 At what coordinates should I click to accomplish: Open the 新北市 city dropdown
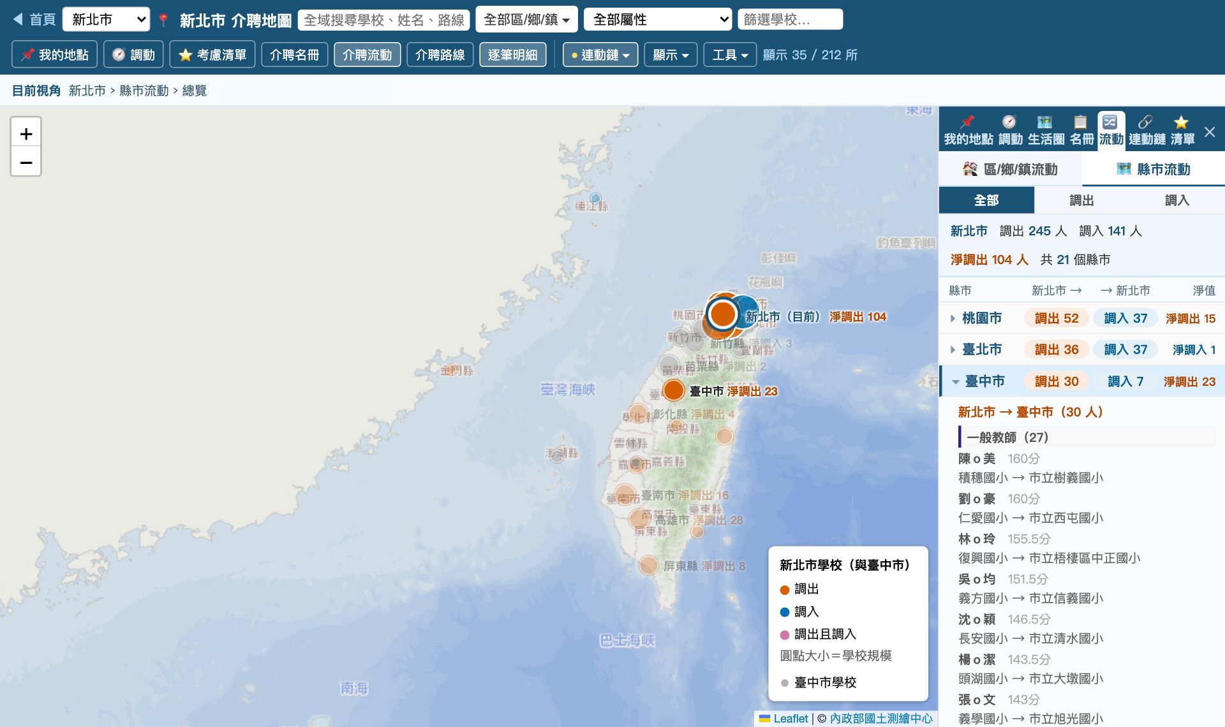click(x=106, y=20)
